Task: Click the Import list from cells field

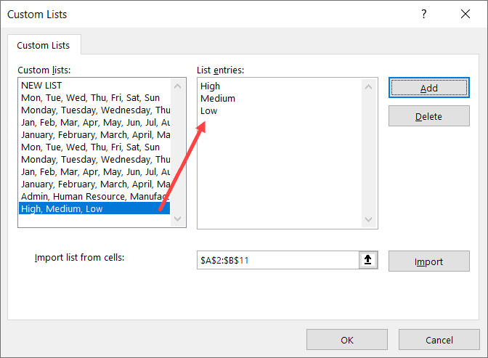Action: [x=277, y=261]
